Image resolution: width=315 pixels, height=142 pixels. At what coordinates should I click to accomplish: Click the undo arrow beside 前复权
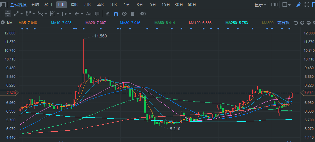click(296, 23)
